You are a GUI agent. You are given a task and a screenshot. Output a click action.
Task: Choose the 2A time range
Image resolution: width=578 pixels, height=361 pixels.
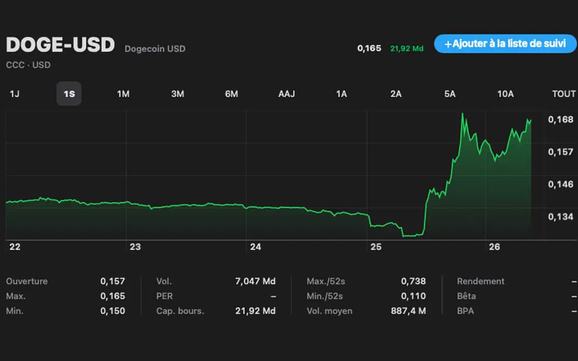point(396,94)
